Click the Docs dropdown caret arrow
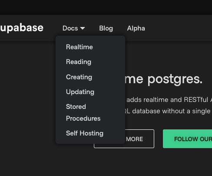Viewport: 212px width, 176px height. point(83,28)
